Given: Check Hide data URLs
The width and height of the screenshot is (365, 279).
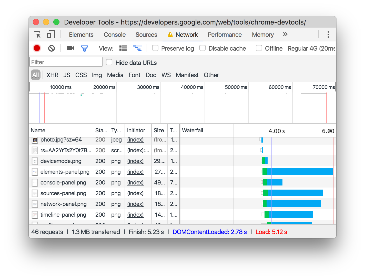Looking at the screenshot, I should pos(109,62).
